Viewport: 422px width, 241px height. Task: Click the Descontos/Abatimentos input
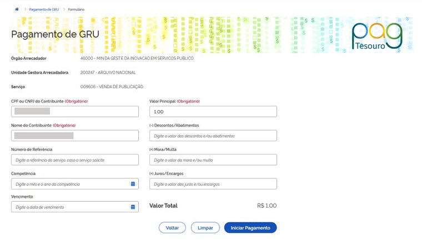(213, 136)
